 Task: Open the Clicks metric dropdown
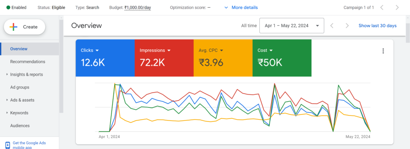tap(97, 50)
